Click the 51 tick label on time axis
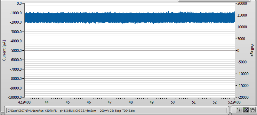The image size is (257, 115). [x=194, y=103]
